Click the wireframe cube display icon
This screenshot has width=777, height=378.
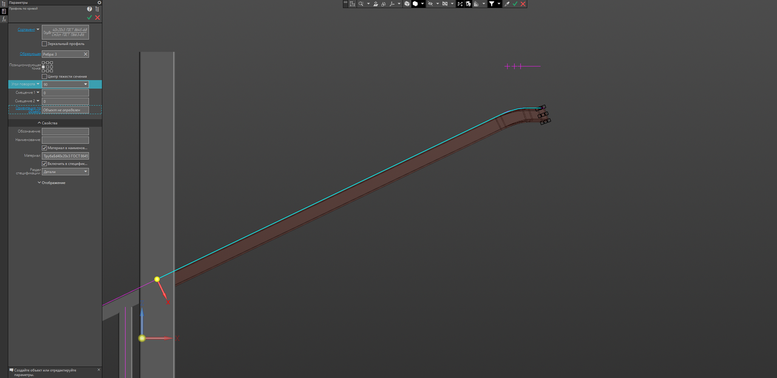tap(407, 4)
